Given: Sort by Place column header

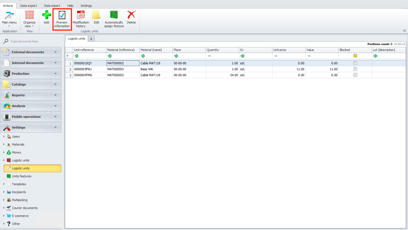Looking at the screenshot, I should point(189,50).
